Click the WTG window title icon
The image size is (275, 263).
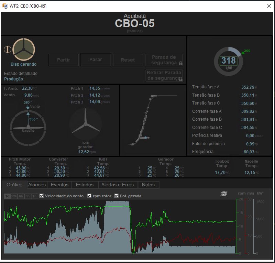(x=5, y=6)
